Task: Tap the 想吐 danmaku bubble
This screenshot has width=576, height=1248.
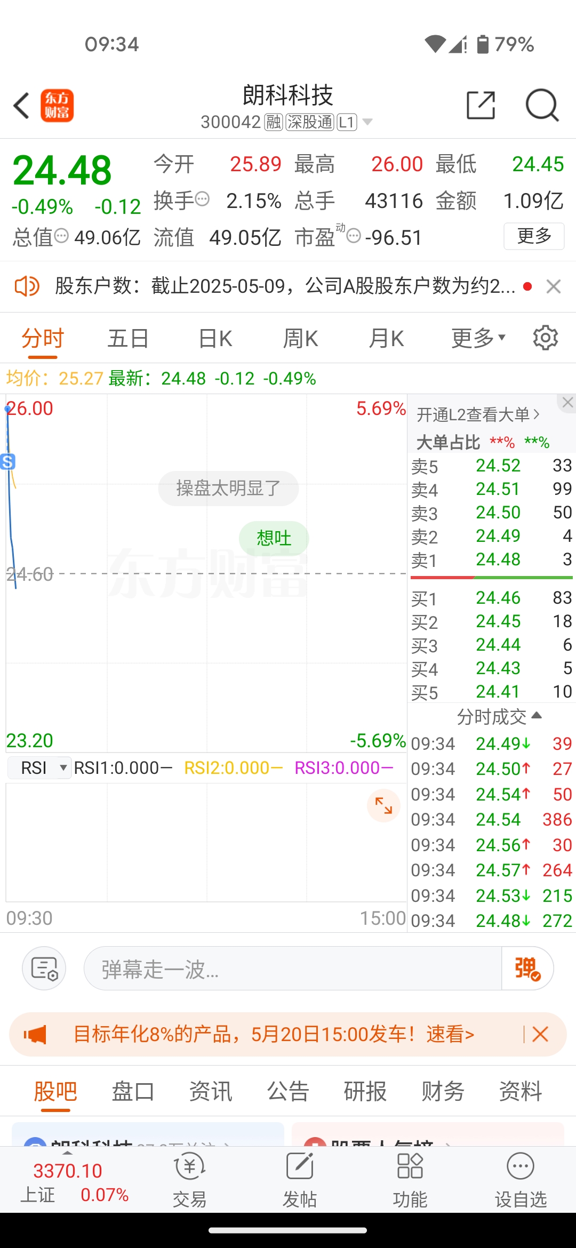Action: point(274,538)
